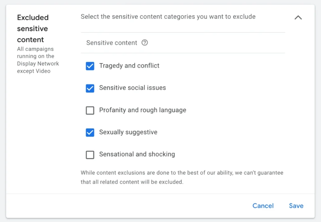Click the content exclusions disclaimer paragraph
This screenshot has width=321, height=222.
[x=182, y=177]
